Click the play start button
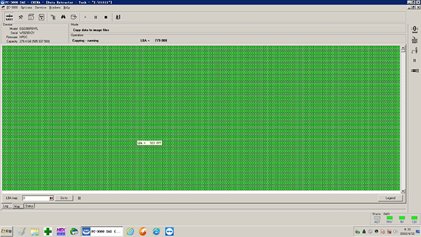Image resolution: width=421 pixels, height=237 pixels. pos(85,17)
